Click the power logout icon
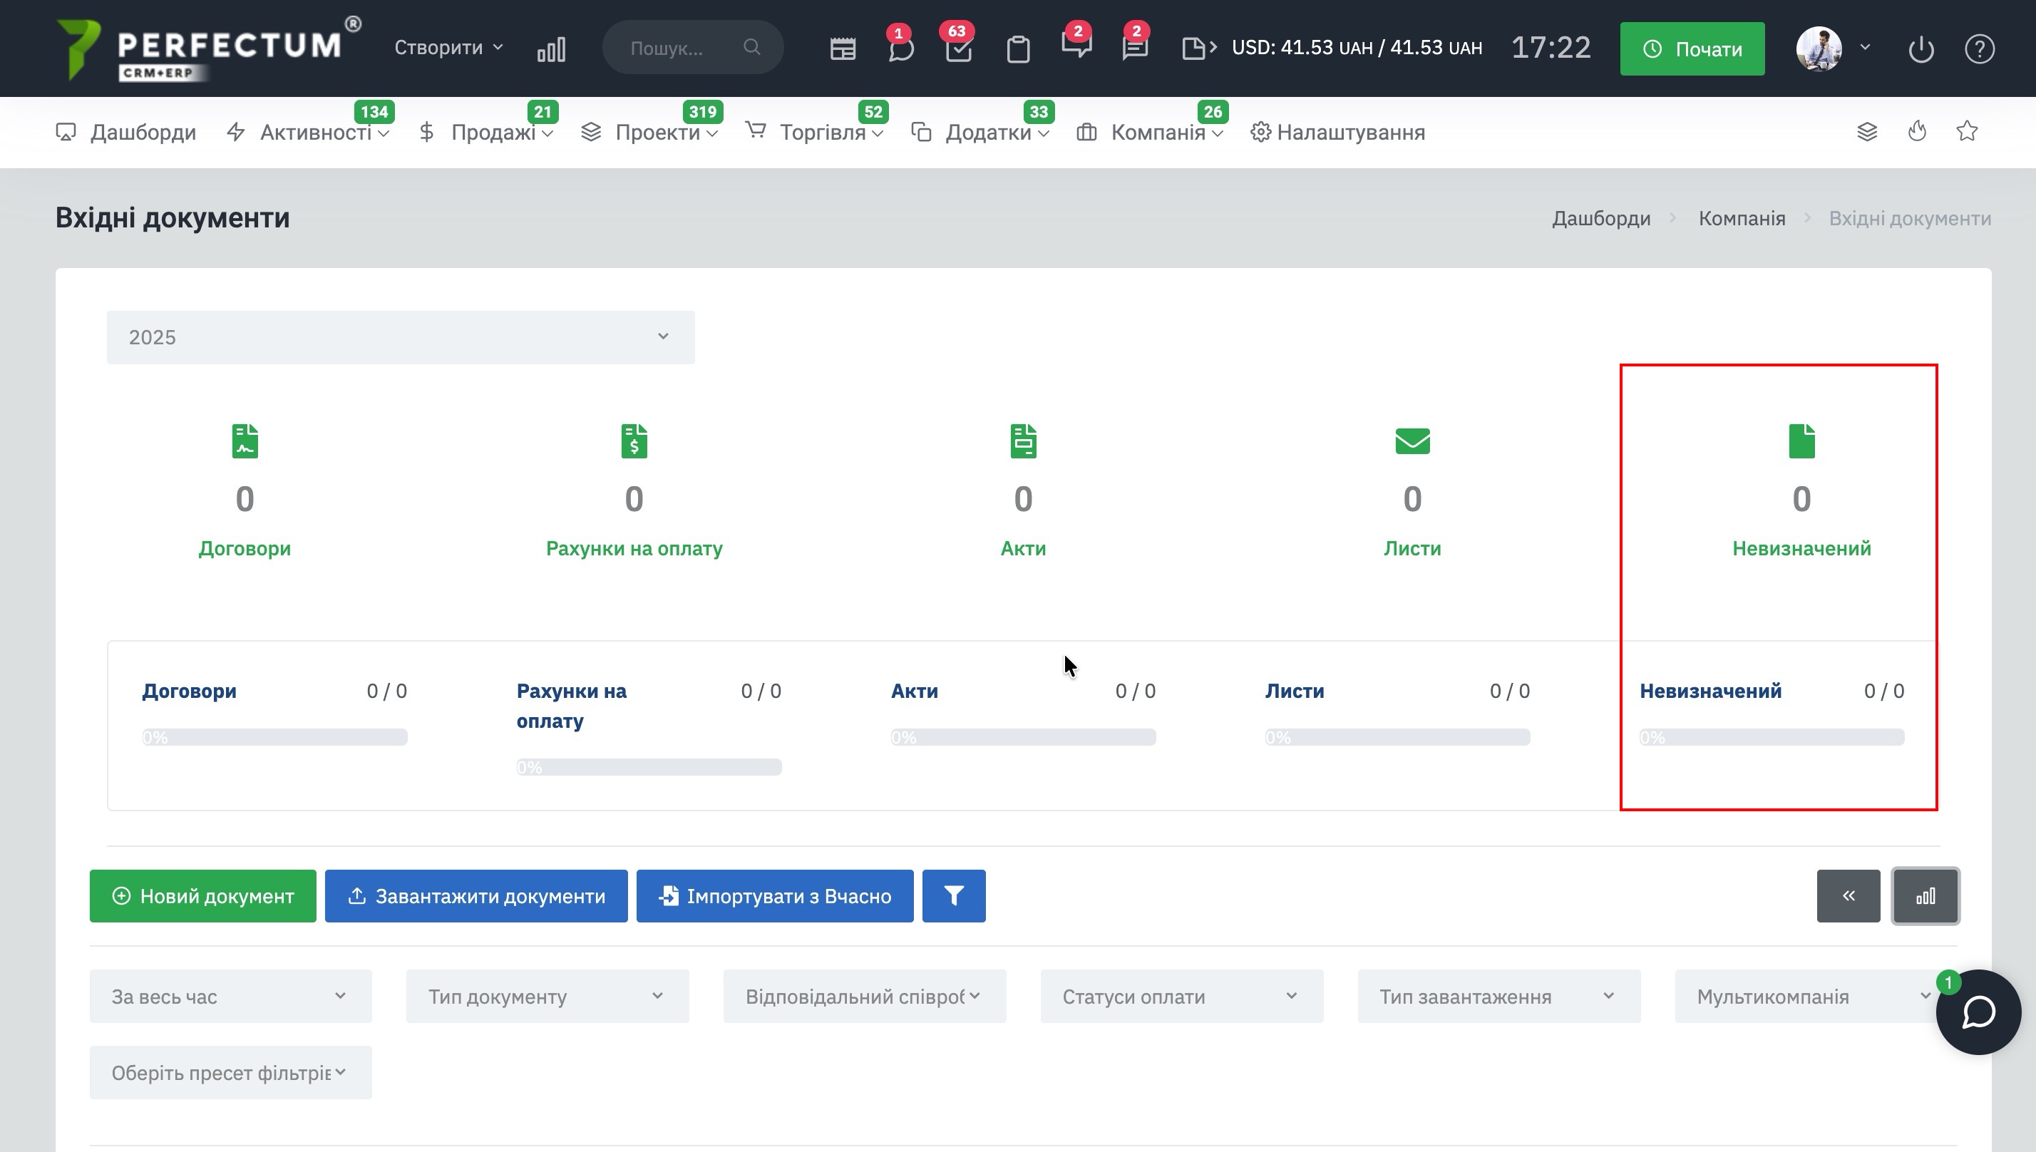Screen dimensions: 2036x1152 point(1921,49)
